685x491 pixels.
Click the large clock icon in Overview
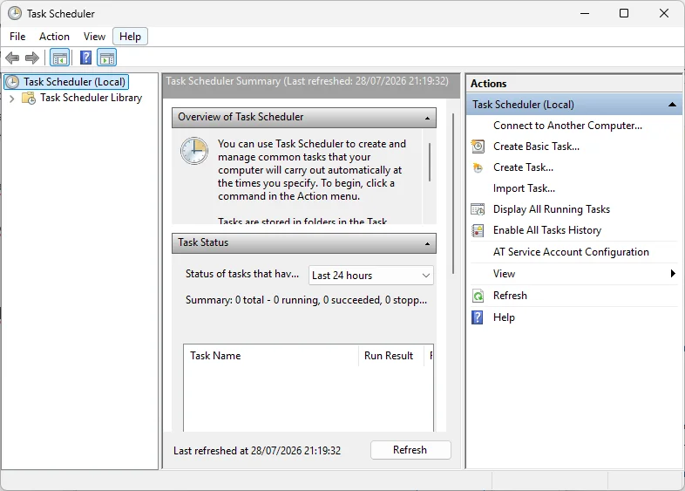(x=194, y=151)
